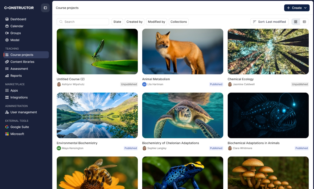Click the Microsoft logo icon
The height and width of the screenshot is (189, 314).
7,134
